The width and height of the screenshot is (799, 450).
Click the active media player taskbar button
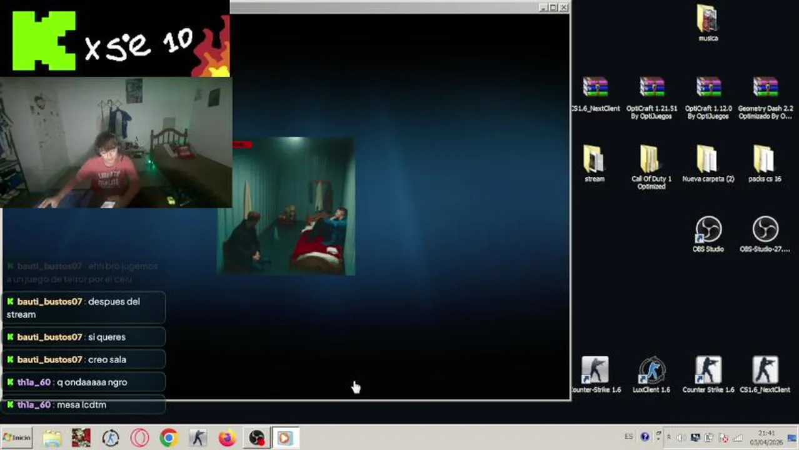(285, 438)
